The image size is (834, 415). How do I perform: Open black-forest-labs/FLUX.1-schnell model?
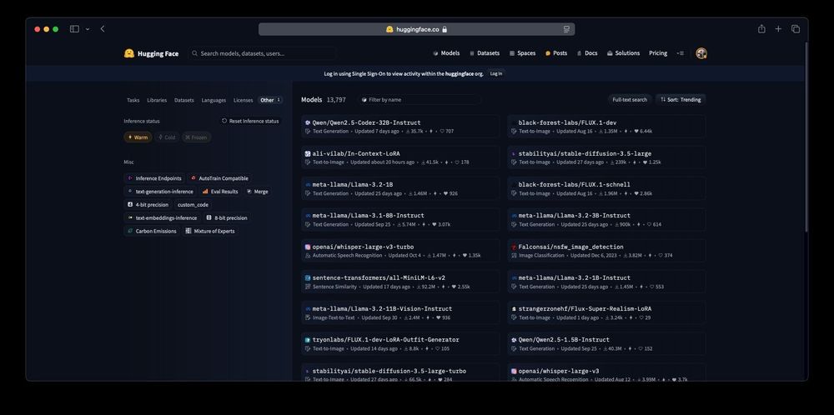pos(606,188)
